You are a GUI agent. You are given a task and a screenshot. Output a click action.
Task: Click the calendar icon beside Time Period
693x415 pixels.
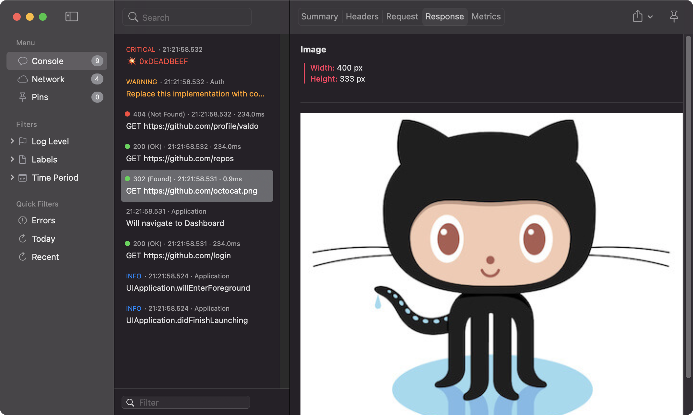(23, 177)
